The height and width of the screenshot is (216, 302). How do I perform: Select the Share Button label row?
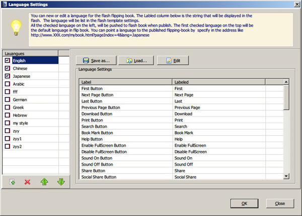point(181,171)
